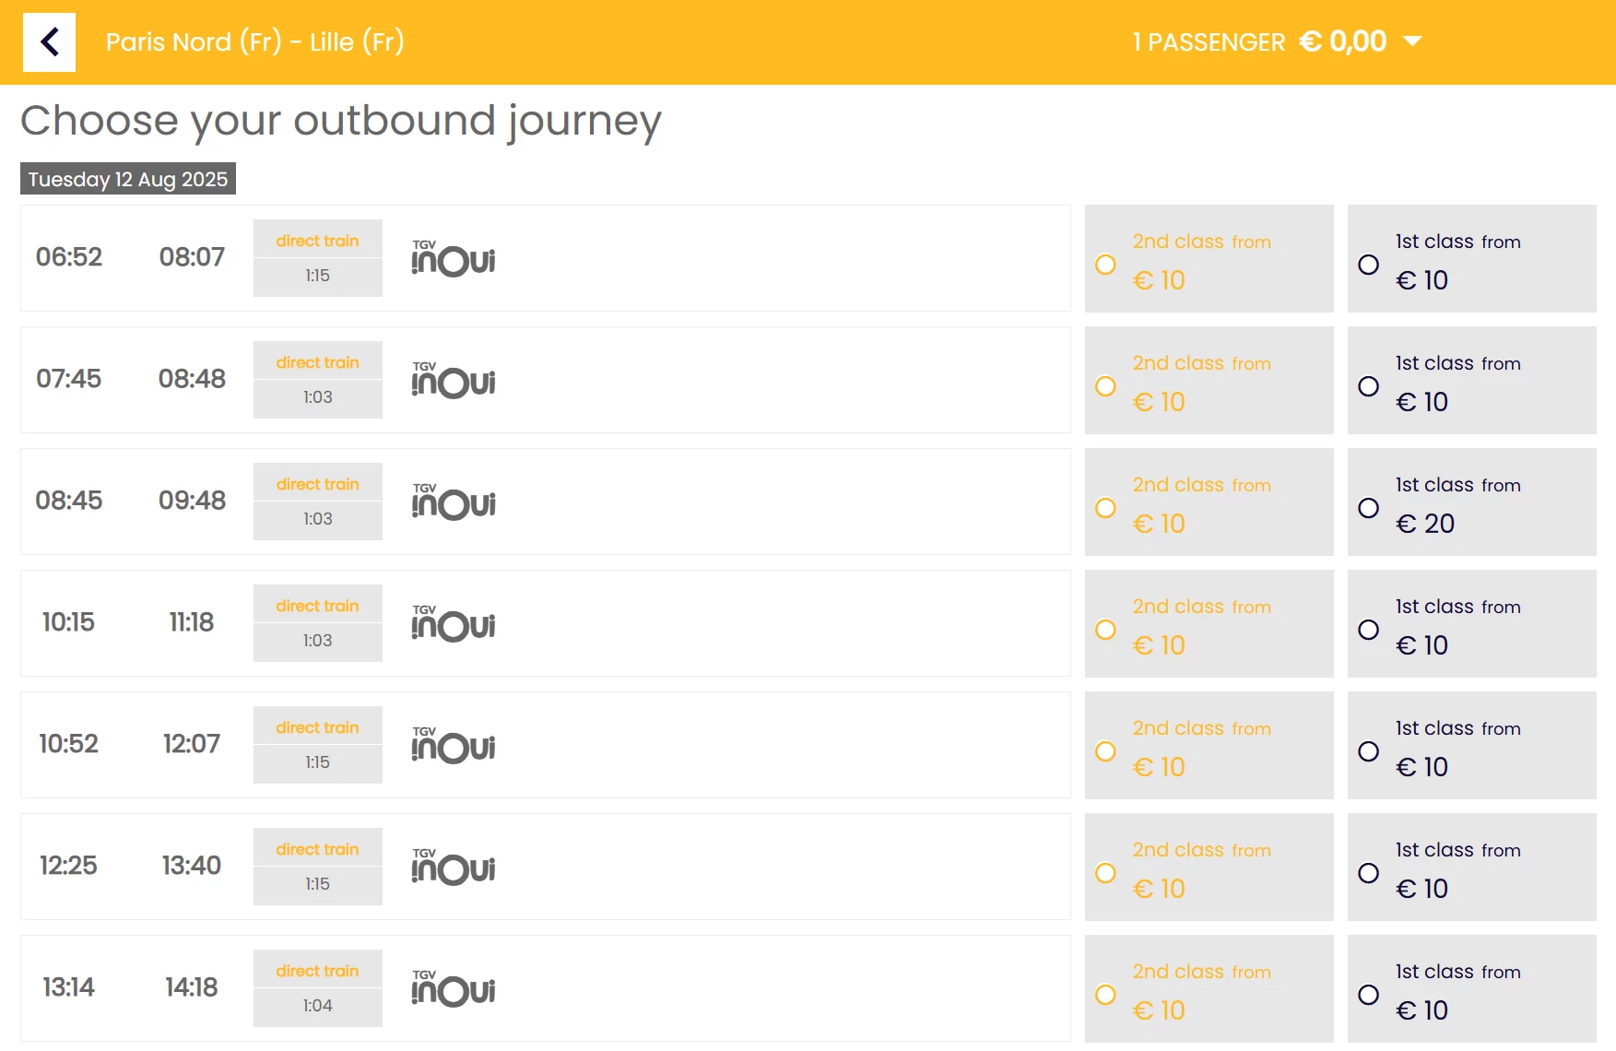Open the 1 PASSENGER details
The image size is (1616, 1051).
[x=1209, y=42]
